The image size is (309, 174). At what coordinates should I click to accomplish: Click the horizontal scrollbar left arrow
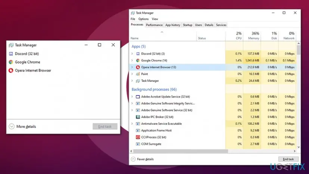(x=131, y=151)
